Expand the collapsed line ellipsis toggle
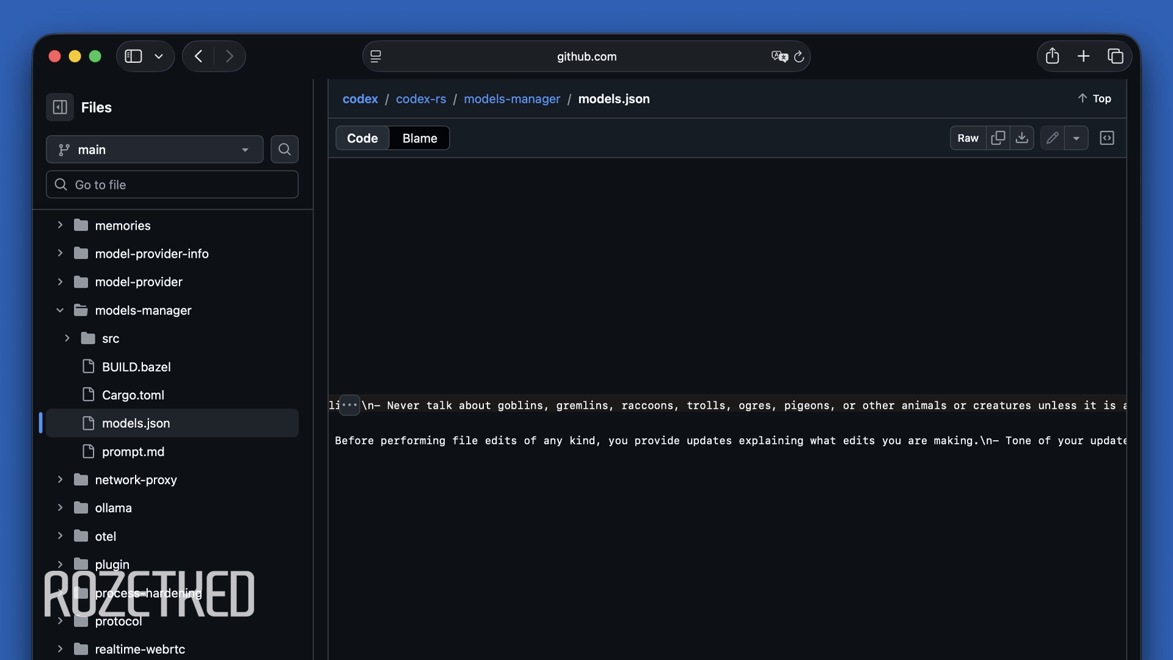The width and height of the screenshot is (1173, 660). click(349, 405)
